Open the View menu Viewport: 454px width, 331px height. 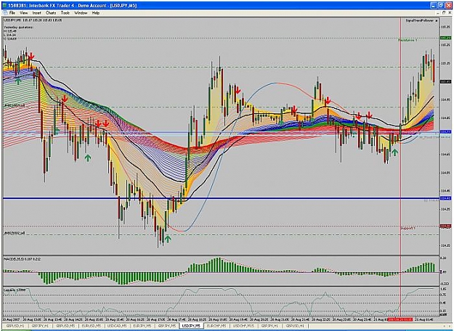coord(24,13)
